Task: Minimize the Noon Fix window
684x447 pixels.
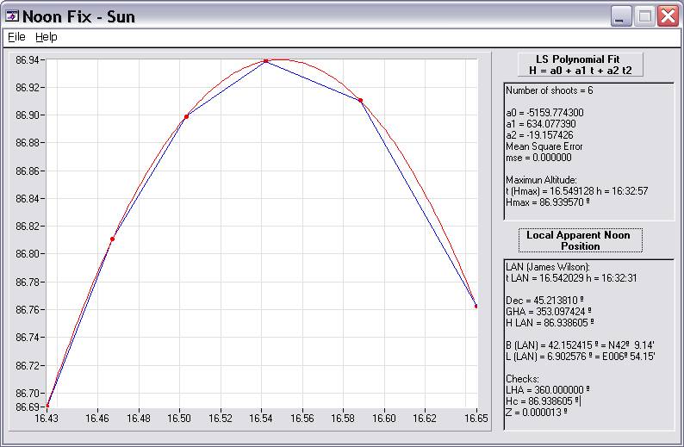Action: coord(622,16)
